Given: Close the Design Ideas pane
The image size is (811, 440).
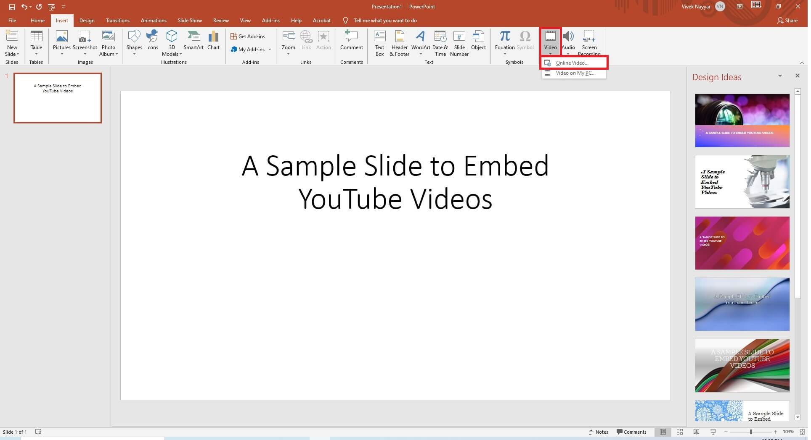Looking at the screenshot, I should tap(797, 76).
